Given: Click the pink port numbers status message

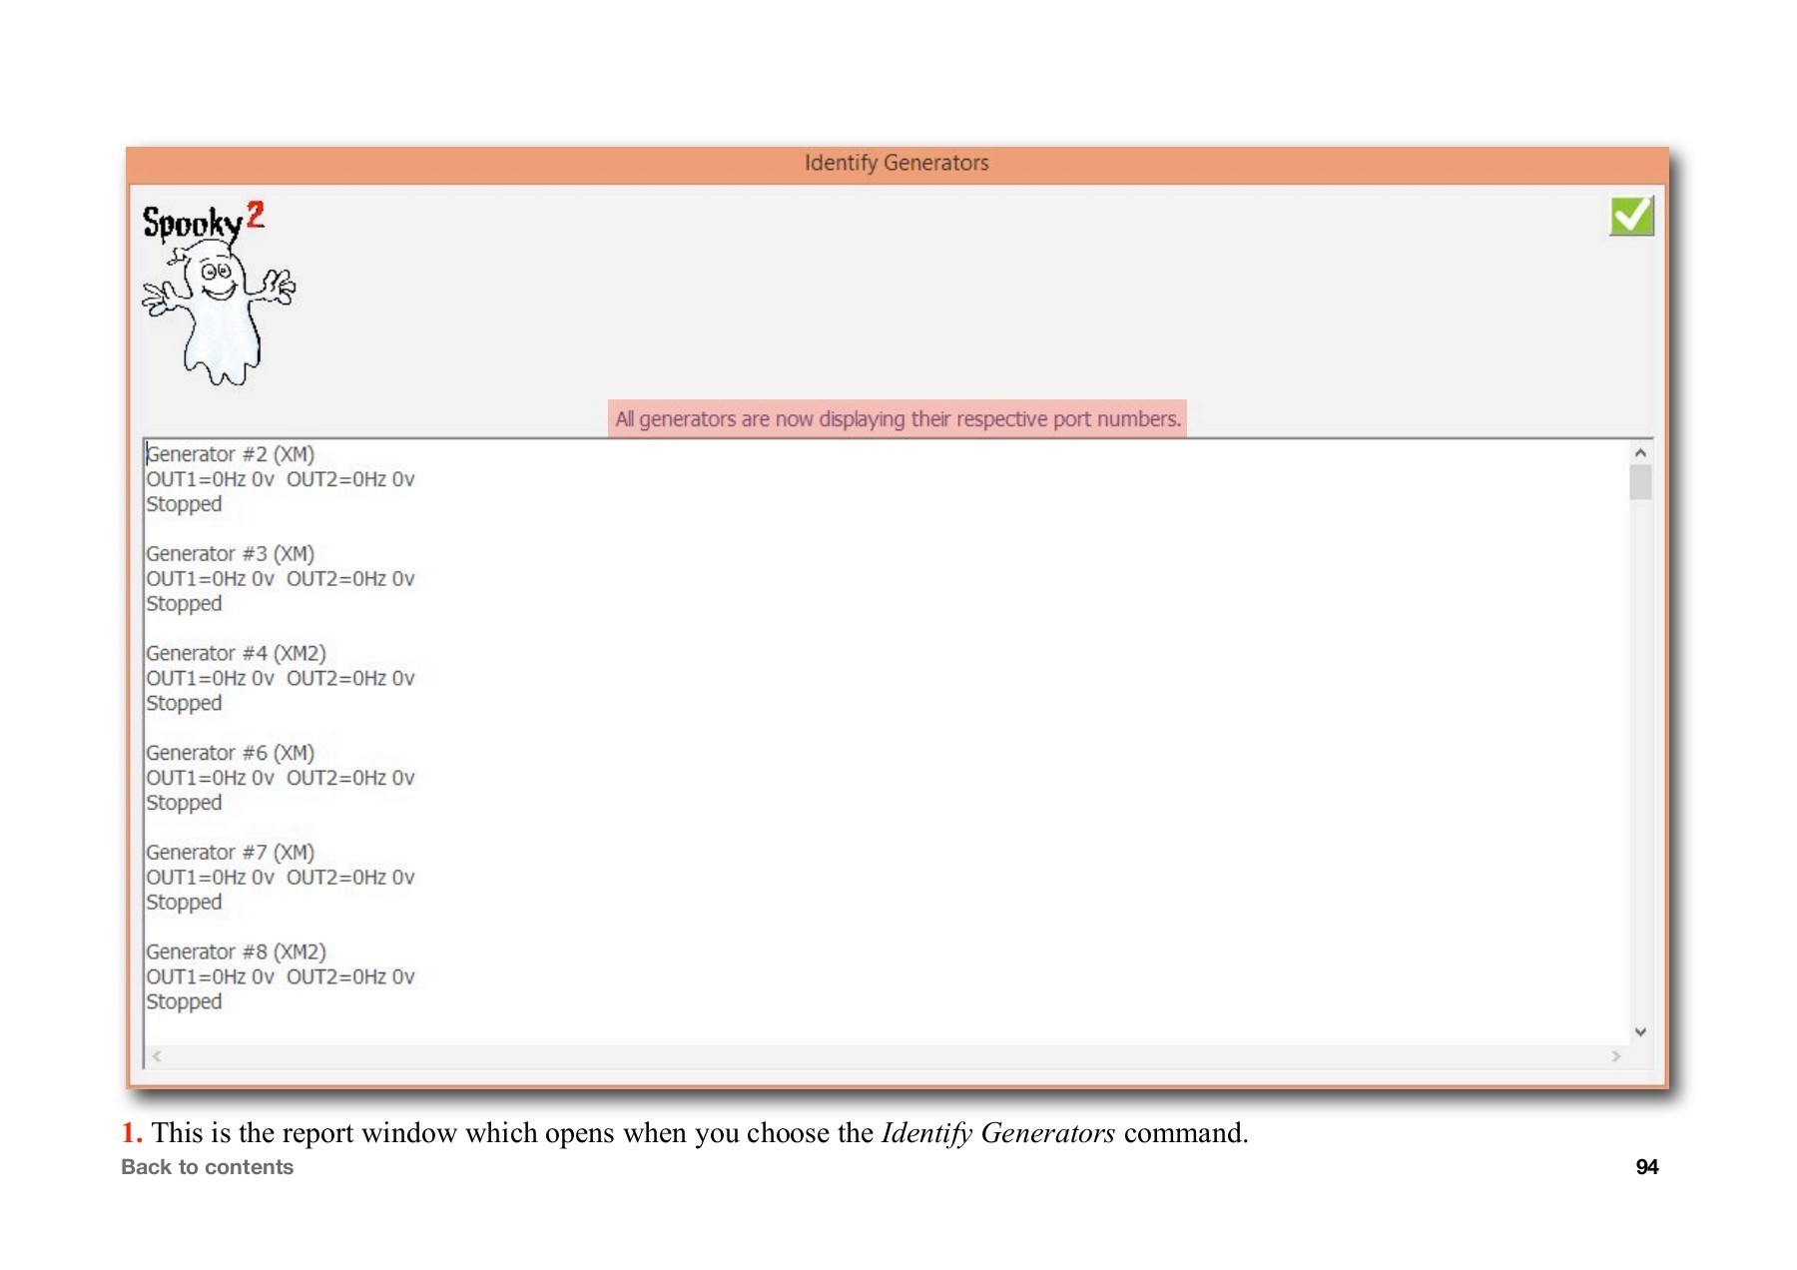Looking at the screenshot, I should tap(897, 419).
